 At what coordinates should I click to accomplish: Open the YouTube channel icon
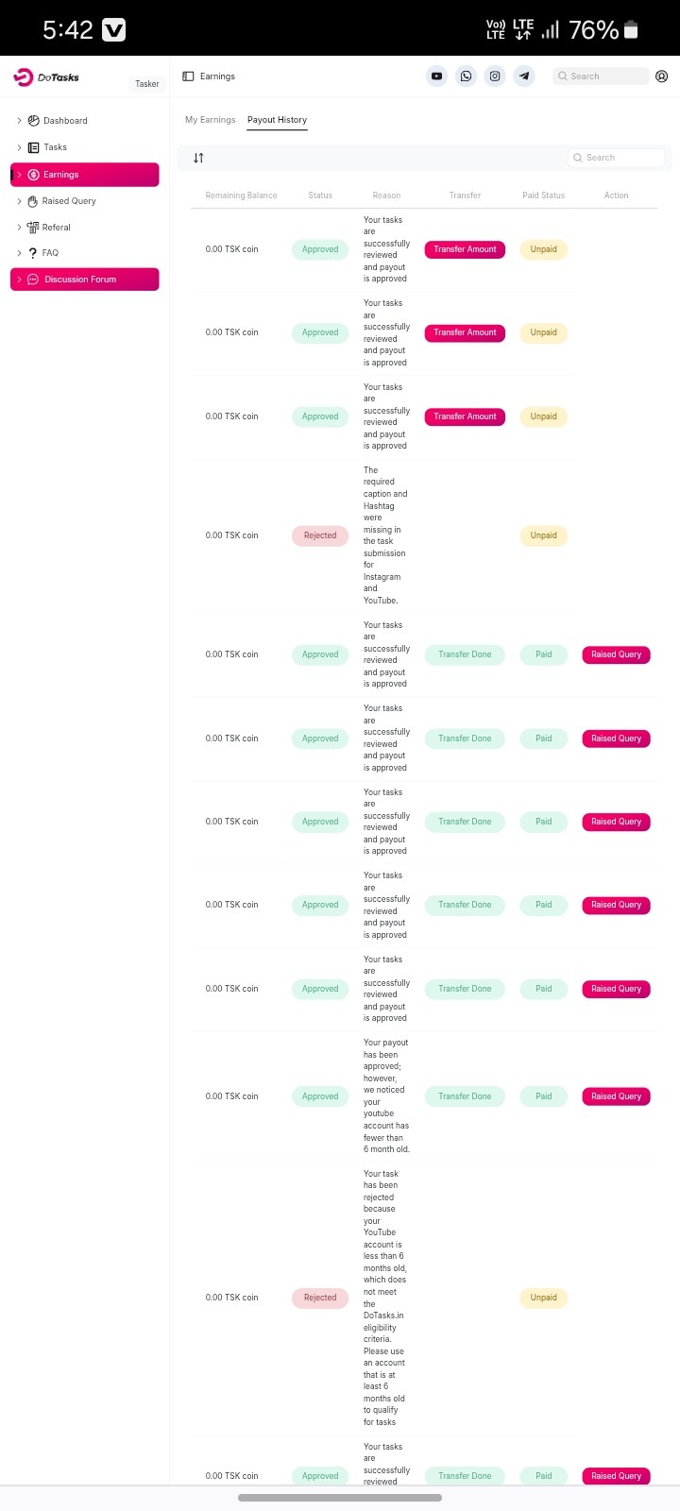click(436, 76)
